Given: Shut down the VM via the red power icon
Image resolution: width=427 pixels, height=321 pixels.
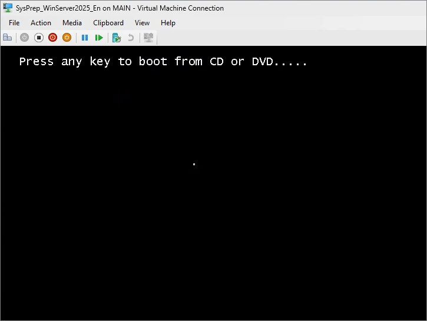Looking at the screenshot, I should pyautogui.click(x=52, y=38).
